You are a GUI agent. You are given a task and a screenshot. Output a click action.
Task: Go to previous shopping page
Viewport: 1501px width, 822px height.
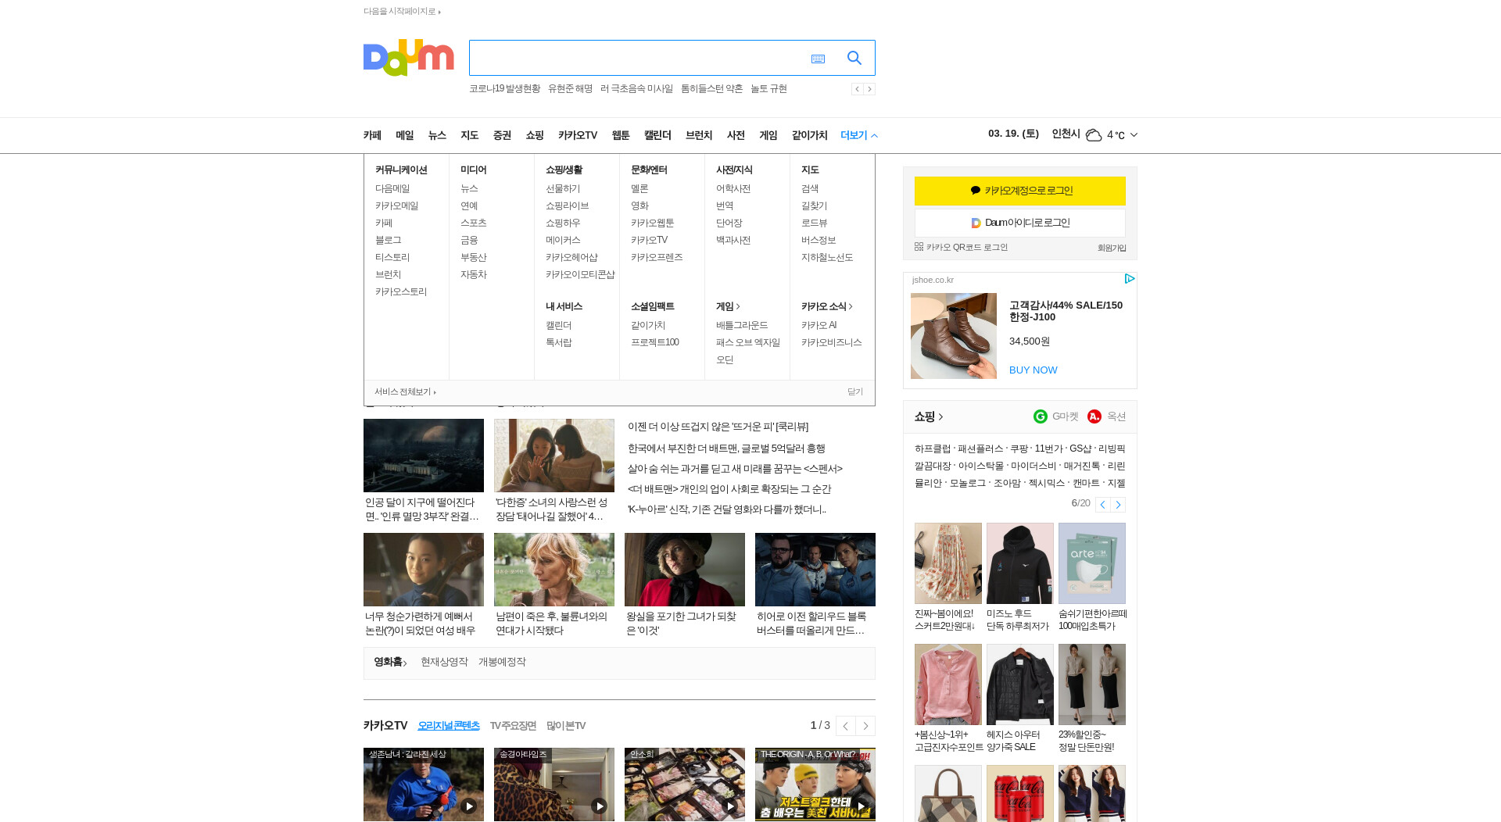point(1102,505)
